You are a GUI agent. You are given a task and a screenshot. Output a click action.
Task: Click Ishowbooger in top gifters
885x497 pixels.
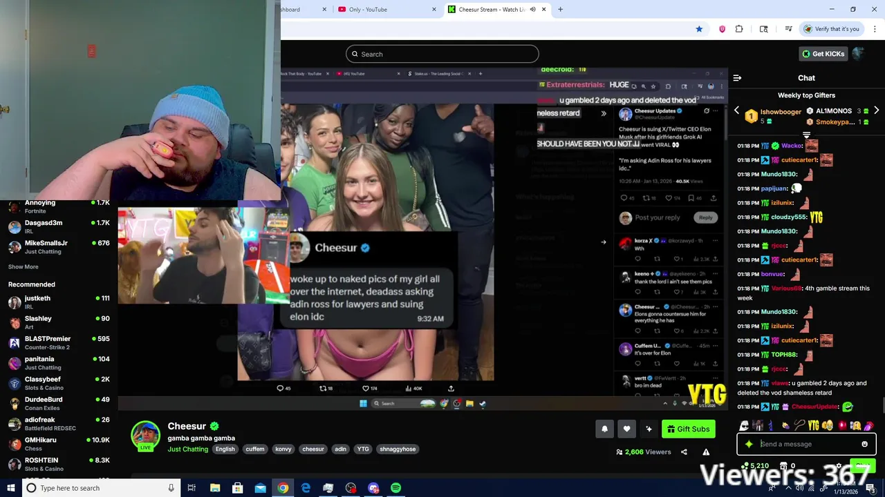pos(781,111)
